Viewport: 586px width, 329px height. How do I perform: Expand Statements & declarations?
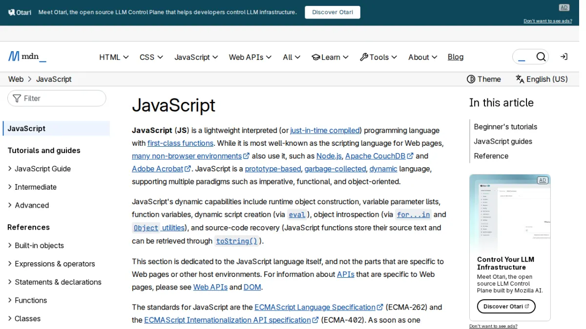58,282
